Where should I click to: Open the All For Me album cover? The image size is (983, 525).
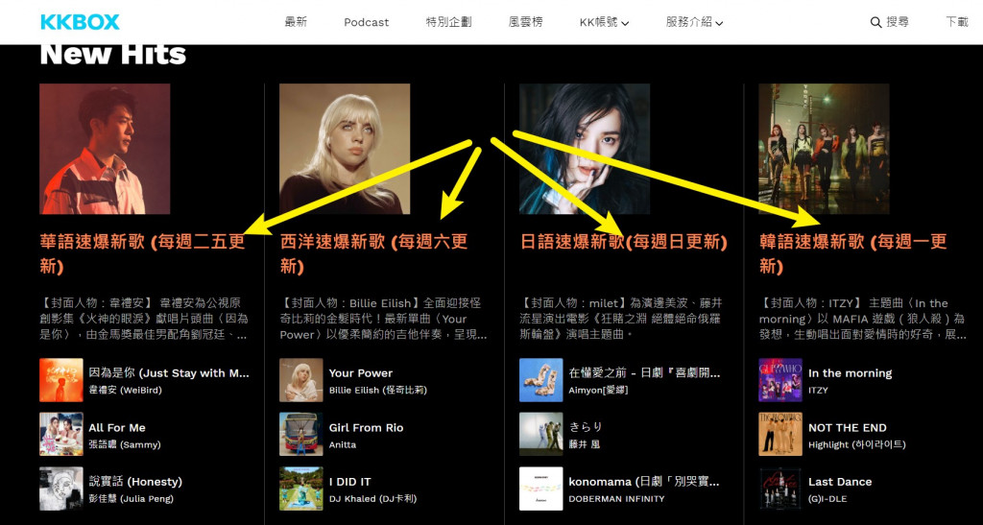[x=61, y=434]
